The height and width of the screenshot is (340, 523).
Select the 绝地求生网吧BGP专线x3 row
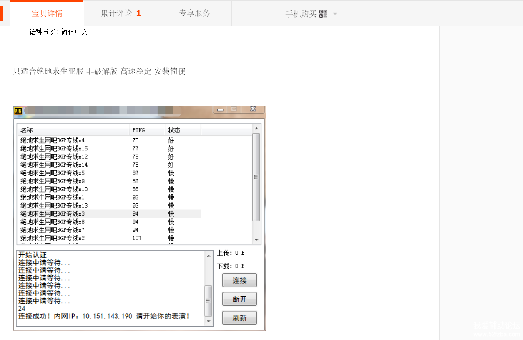[53, 214]
